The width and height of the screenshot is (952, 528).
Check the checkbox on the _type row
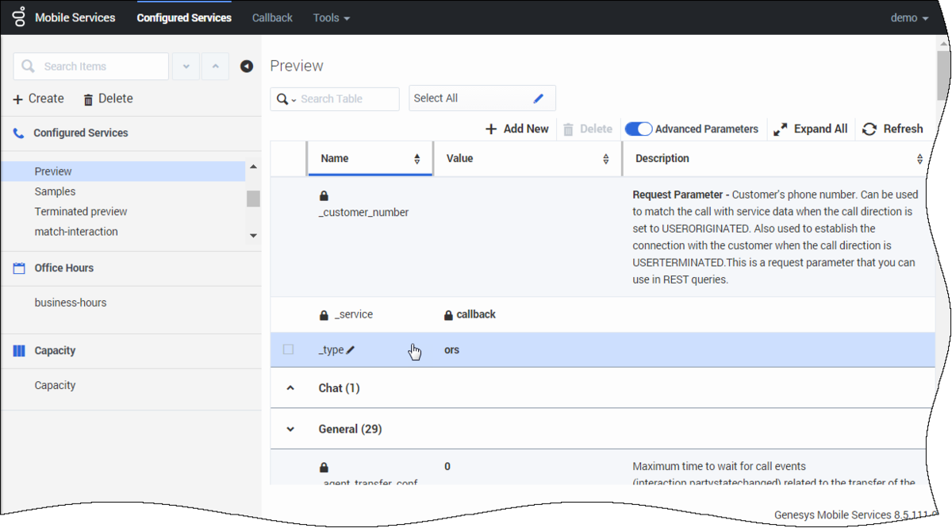point(288,349)
